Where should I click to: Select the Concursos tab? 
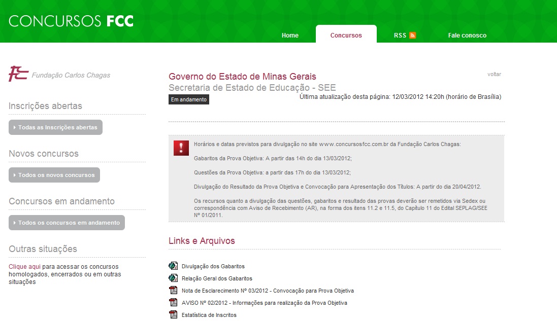coord(346,35)
